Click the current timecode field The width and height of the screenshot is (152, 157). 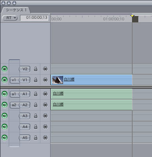(34, 18)
